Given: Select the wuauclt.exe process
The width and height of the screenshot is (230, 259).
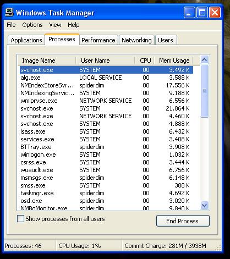Looking at the screenshot, I should [x=106, y=170].
